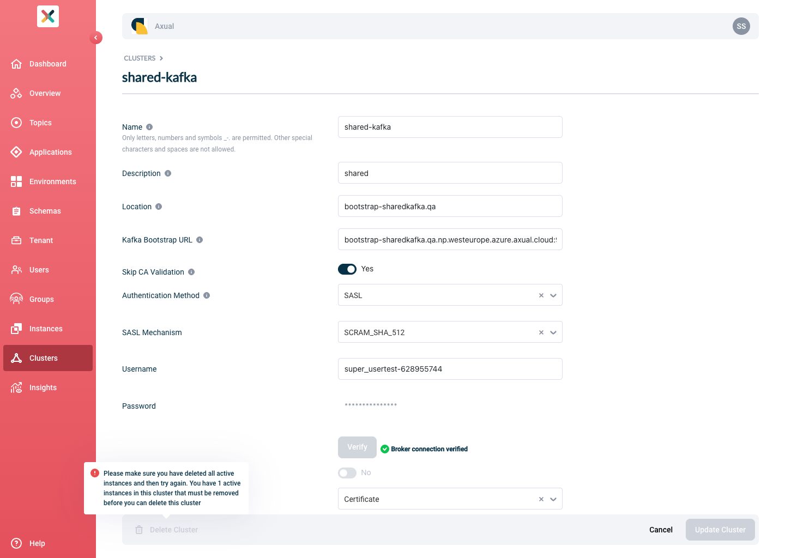785x558 pixels.
Task: Click the CLUSTERS breadcrumb link
Action: point(140,58)
